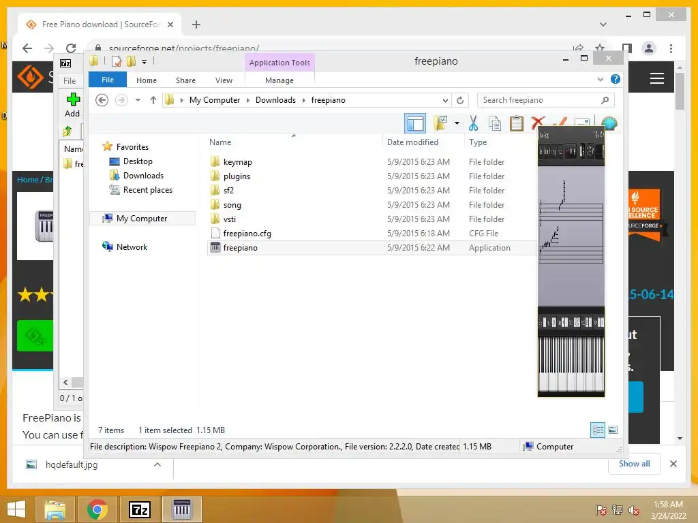Reload the SourceForge page in Chrome
This screenshot has height=523, width=698.
[x=71, y=48]
